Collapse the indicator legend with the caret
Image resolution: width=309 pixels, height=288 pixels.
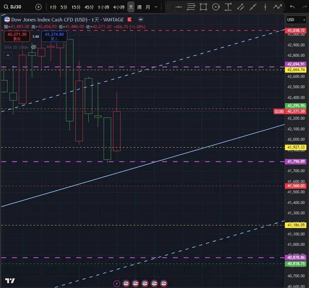[x=8, y=55]
